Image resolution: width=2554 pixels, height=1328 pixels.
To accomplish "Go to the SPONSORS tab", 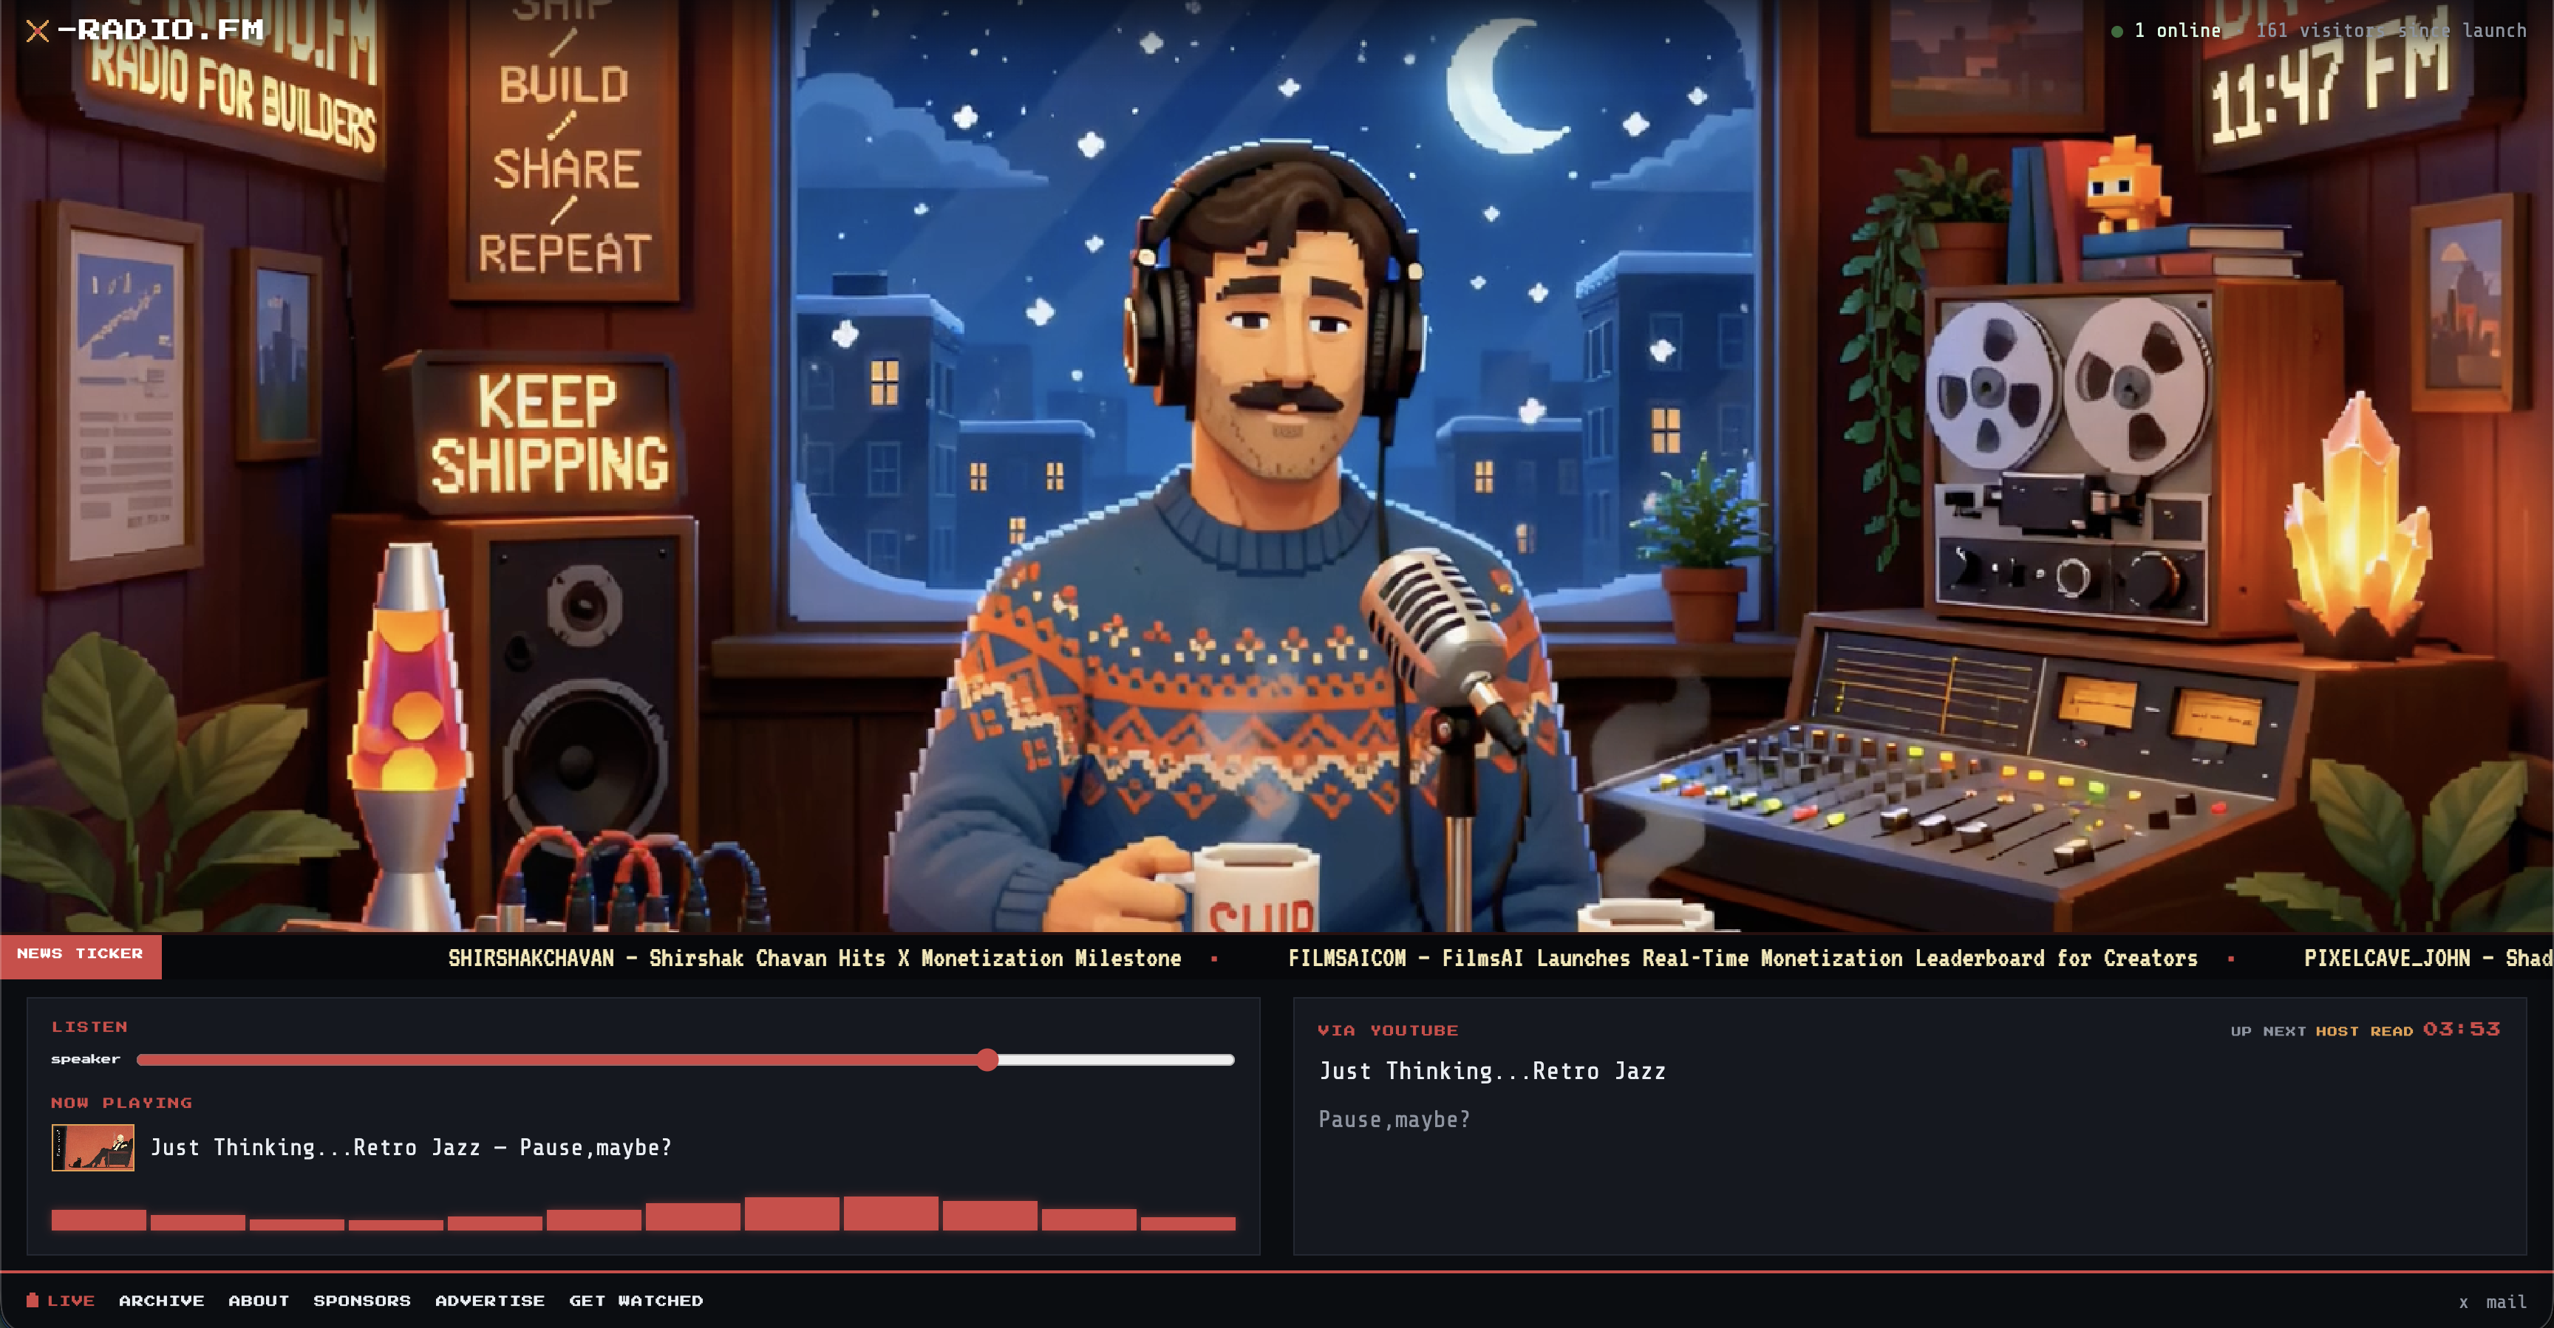I will (x=362, y=1300).
